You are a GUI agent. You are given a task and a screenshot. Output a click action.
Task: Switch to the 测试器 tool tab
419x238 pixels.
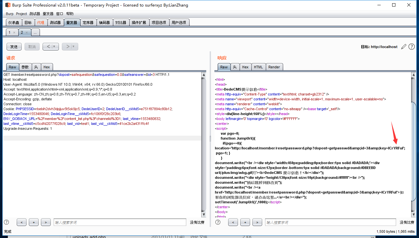click(x=55, y=23)
